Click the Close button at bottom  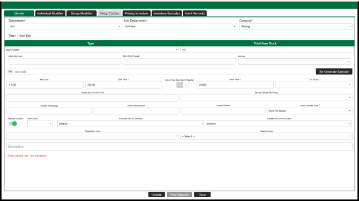(202, 195)
